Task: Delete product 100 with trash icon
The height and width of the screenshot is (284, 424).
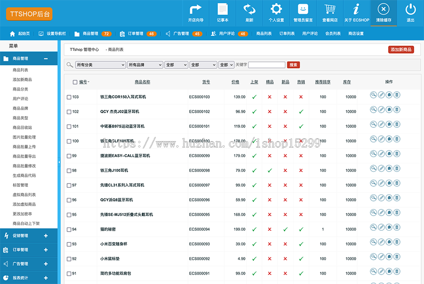Action: click(397, 139)
